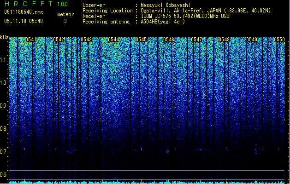Select the antenna value A504HB(yagi 4el)
This screenshot has height=184, width=290.
click(x=163, y=22)
